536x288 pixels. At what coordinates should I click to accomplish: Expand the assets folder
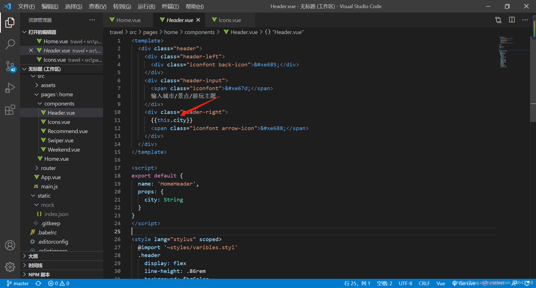48,85
